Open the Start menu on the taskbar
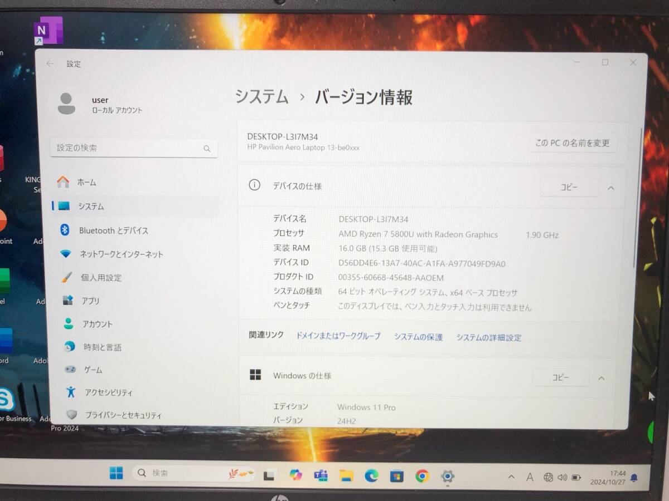The width and height of the screenshot is (669, 501). click(x=116, y=474)
